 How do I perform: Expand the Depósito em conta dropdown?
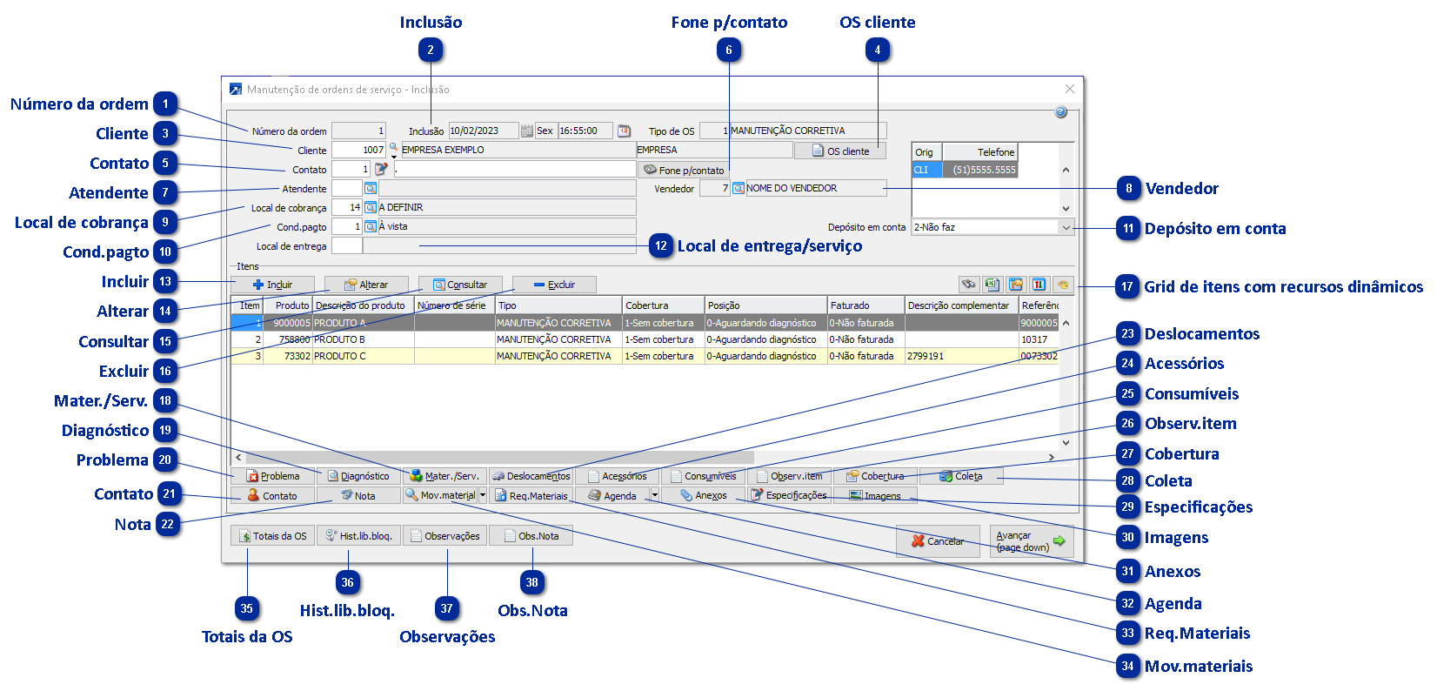[x=1066, y=227]
